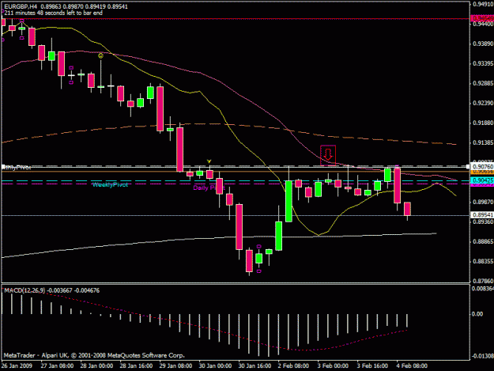Click the 0.90760 white price tag

482,166
